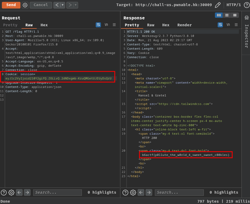Click the tailwindcss script src line

pyautogui.click(x=174, y=104)
